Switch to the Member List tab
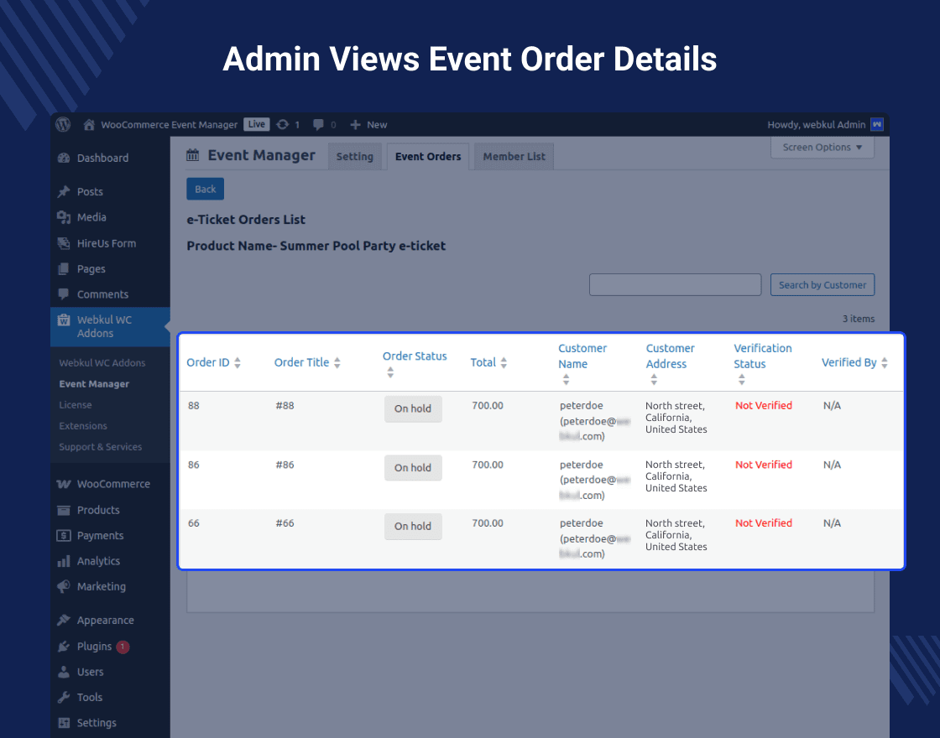Screen dimensions: 940x738 click(514, 156)
